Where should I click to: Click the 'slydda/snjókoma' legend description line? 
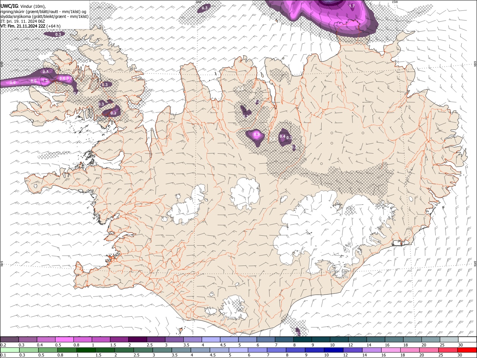tap(44, 16)
